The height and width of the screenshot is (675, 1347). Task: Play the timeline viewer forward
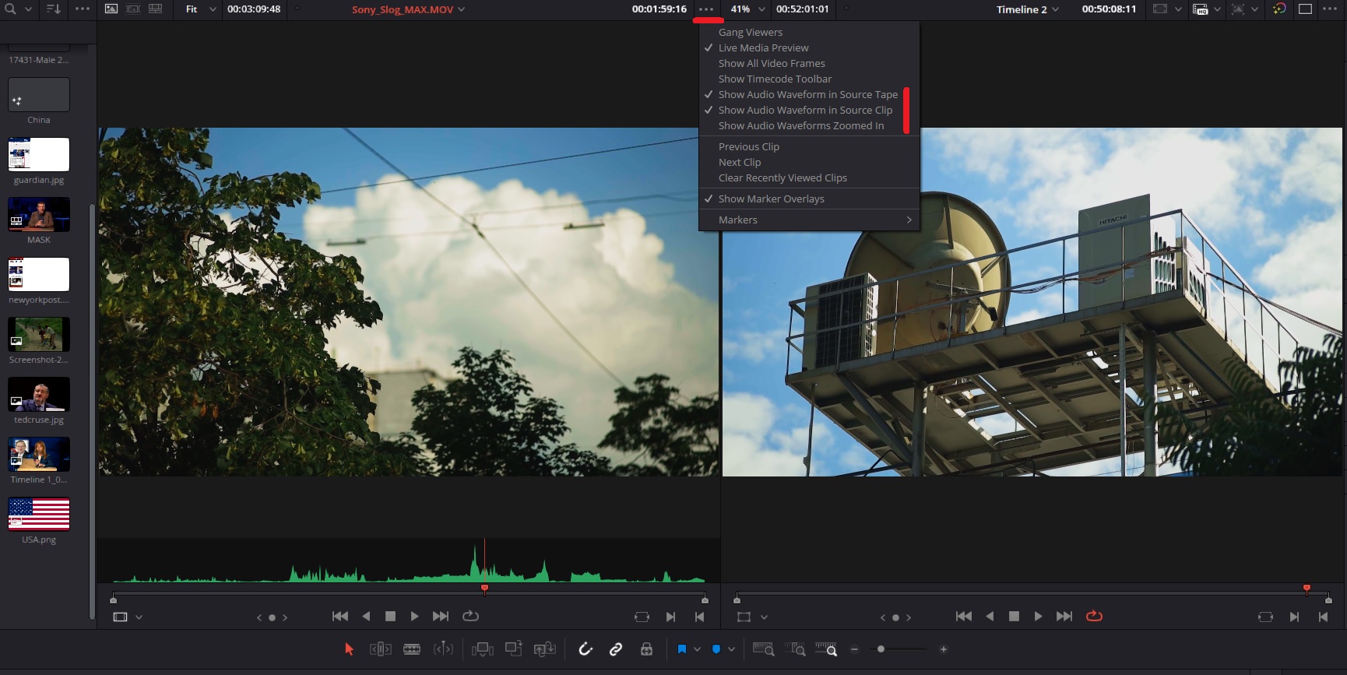click(1039, 616)
